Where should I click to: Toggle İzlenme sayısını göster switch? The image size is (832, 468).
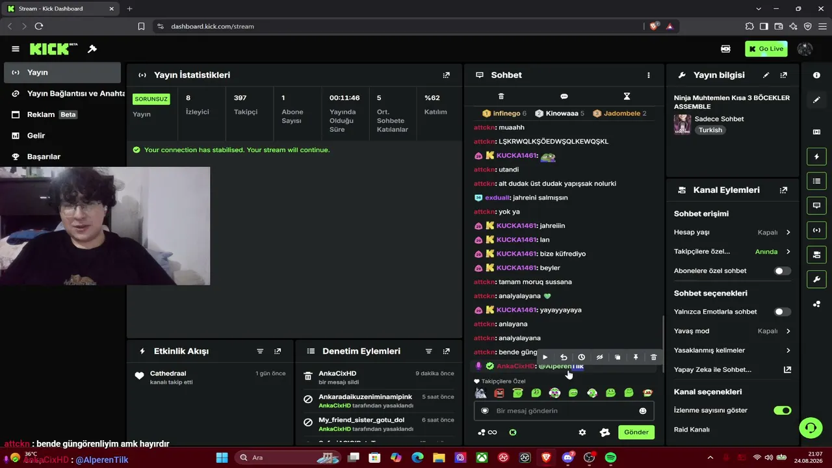[x=783, y=411]
